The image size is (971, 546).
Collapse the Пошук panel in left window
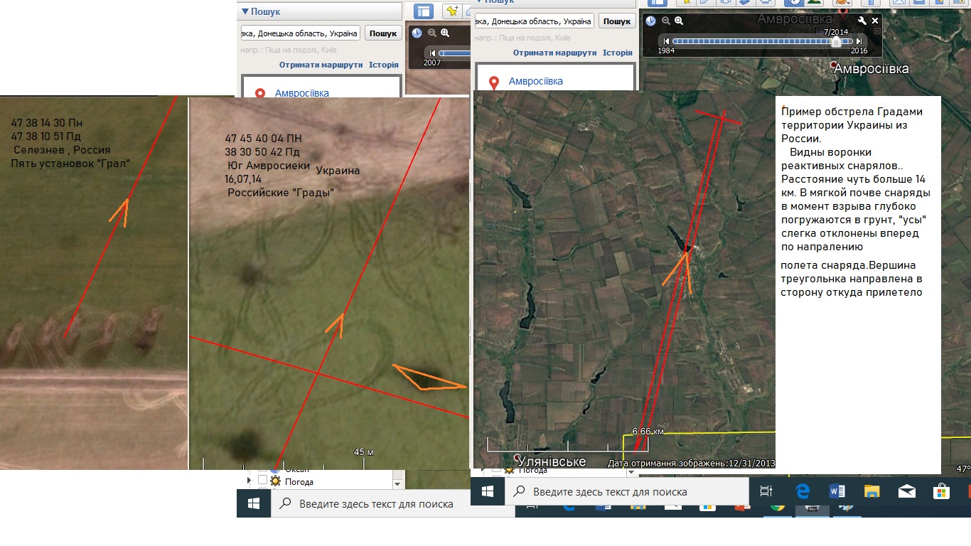(245, 11)
